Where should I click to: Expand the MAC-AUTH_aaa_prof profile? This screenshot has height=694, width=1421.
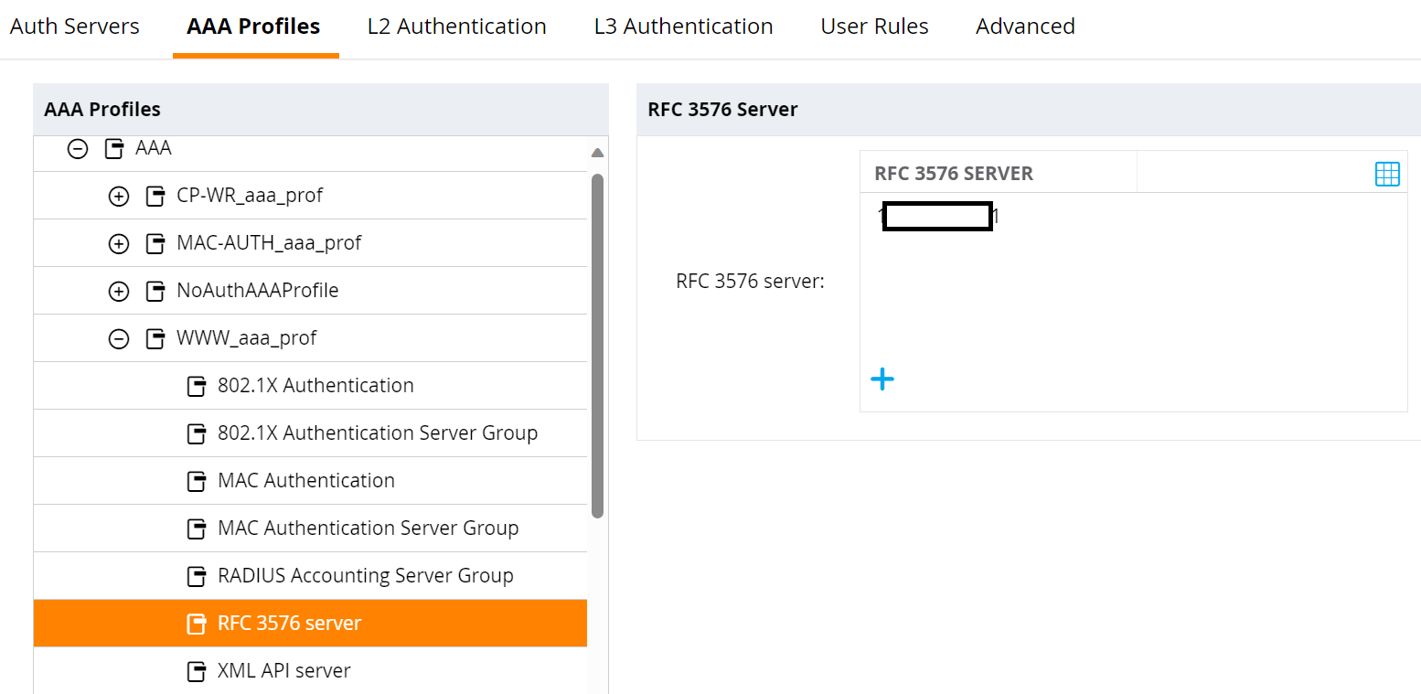pyautogui.click(x=119, y=243)
